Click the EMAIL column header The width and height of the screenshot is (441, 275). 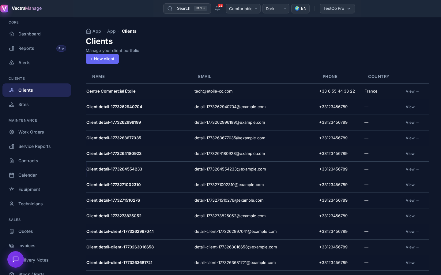coord(205,76)
